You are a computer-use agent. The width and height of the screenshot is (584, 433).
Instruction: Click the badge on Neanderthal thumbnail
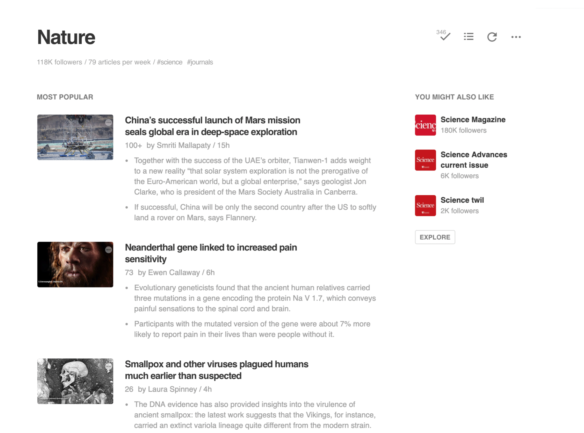[x=109, y=250]
